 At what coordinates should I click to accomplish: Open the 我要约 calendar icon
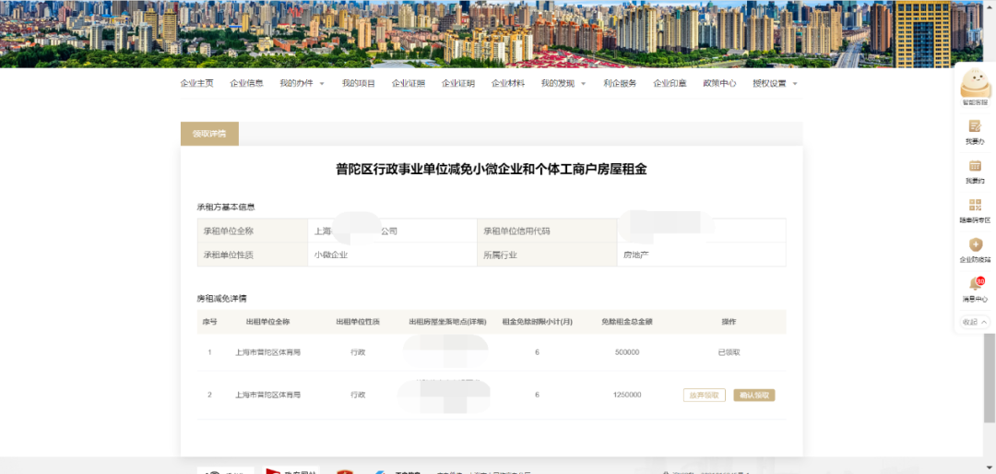(975, 166)
